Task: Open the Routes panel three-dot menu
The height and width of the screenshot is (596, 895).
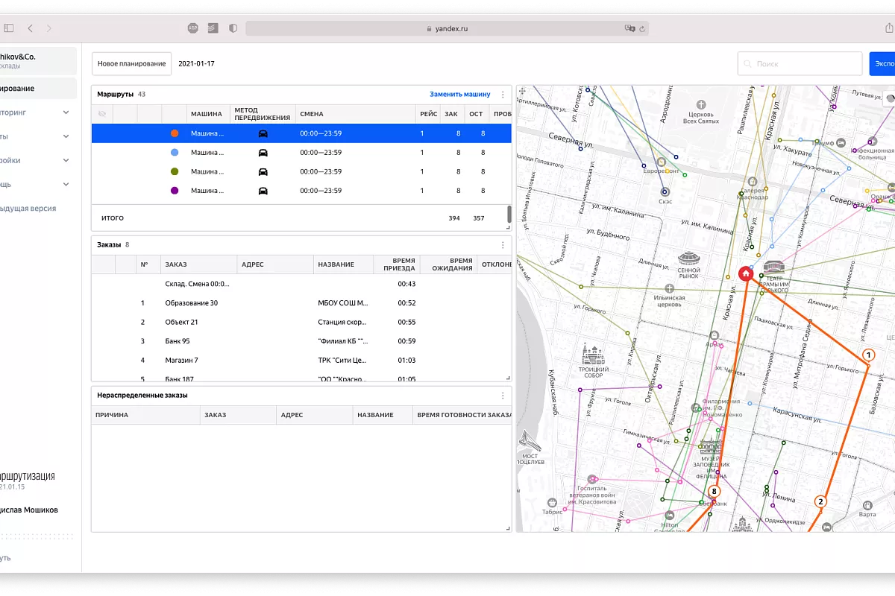Action: [503, 95]
